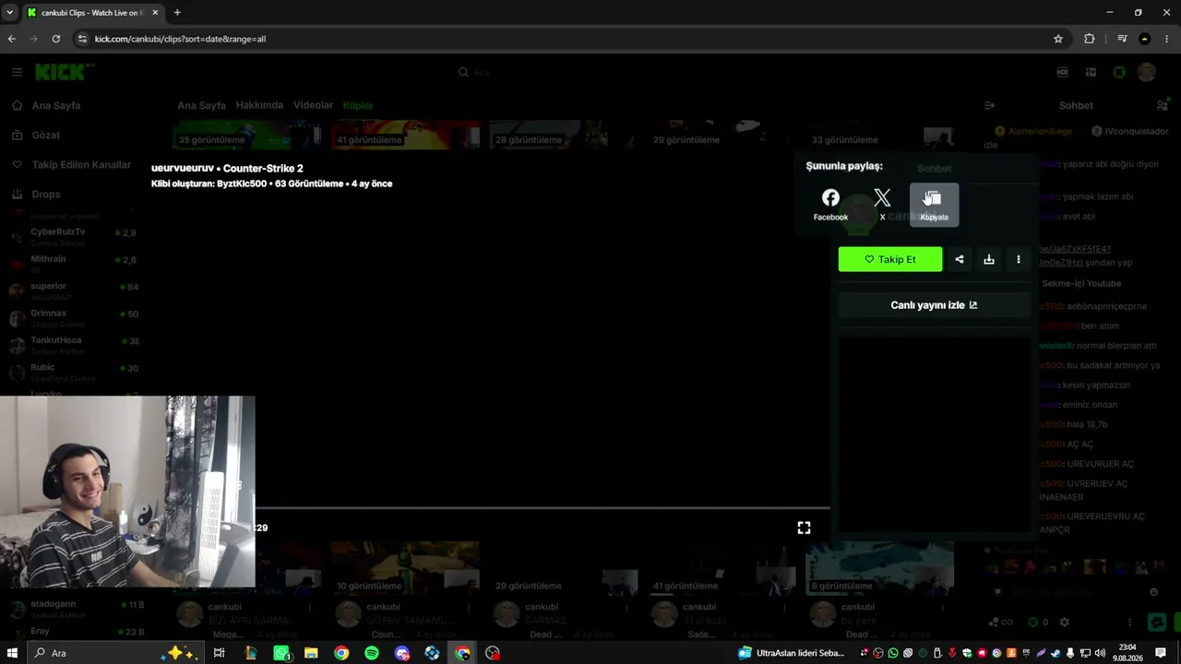
Task: Open Mithrain channel in sidebar
Action: [72, 262]
